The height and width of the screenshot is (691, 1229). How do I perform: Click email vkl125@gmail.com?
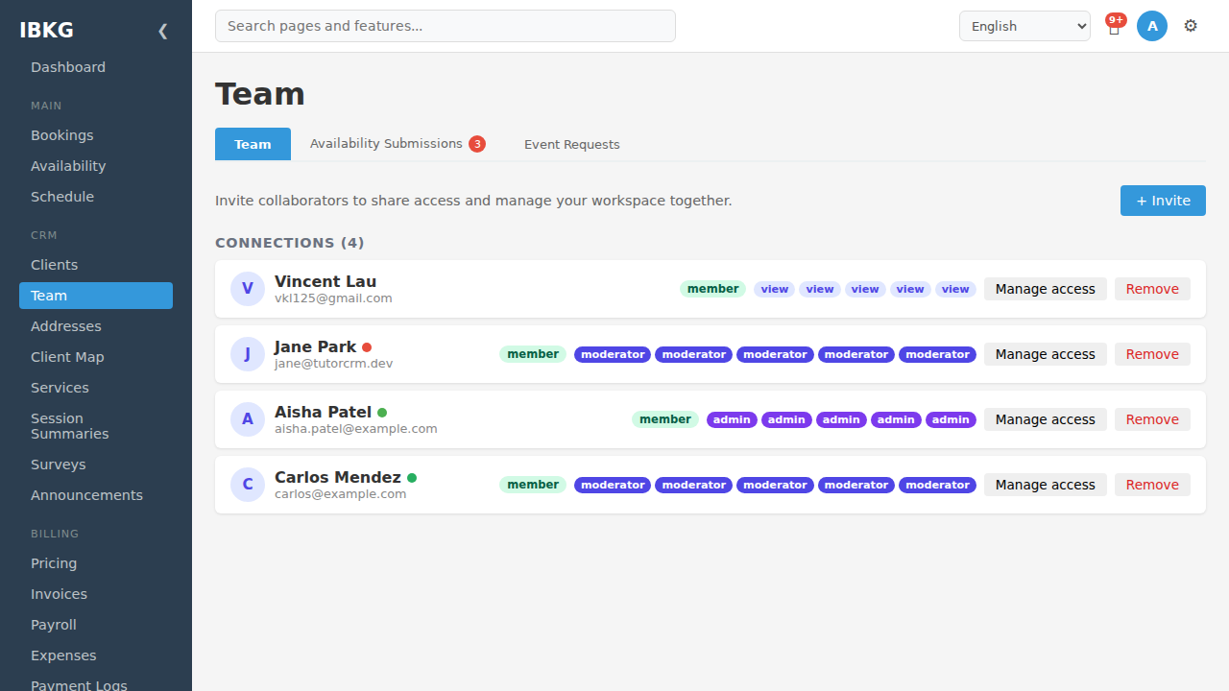coord(333,298)
